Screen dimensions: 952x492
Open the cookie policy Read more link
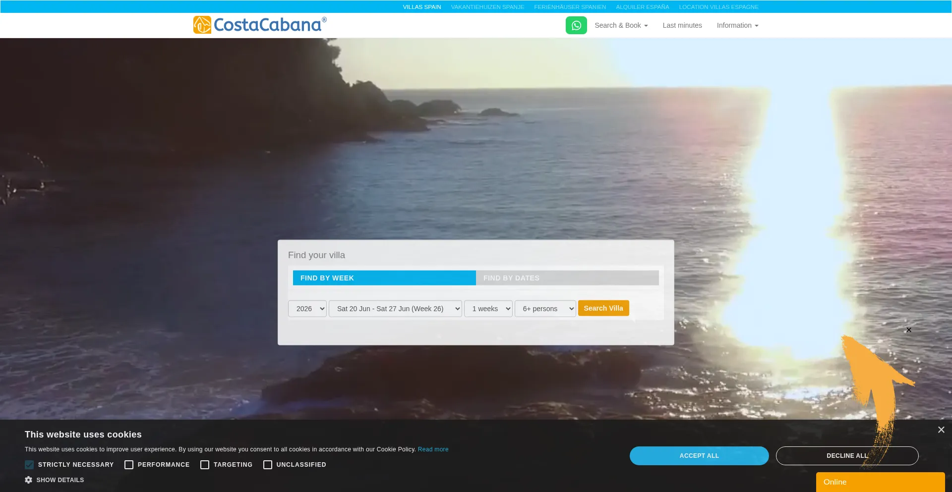pyautogui.click(x=433, y=449)
